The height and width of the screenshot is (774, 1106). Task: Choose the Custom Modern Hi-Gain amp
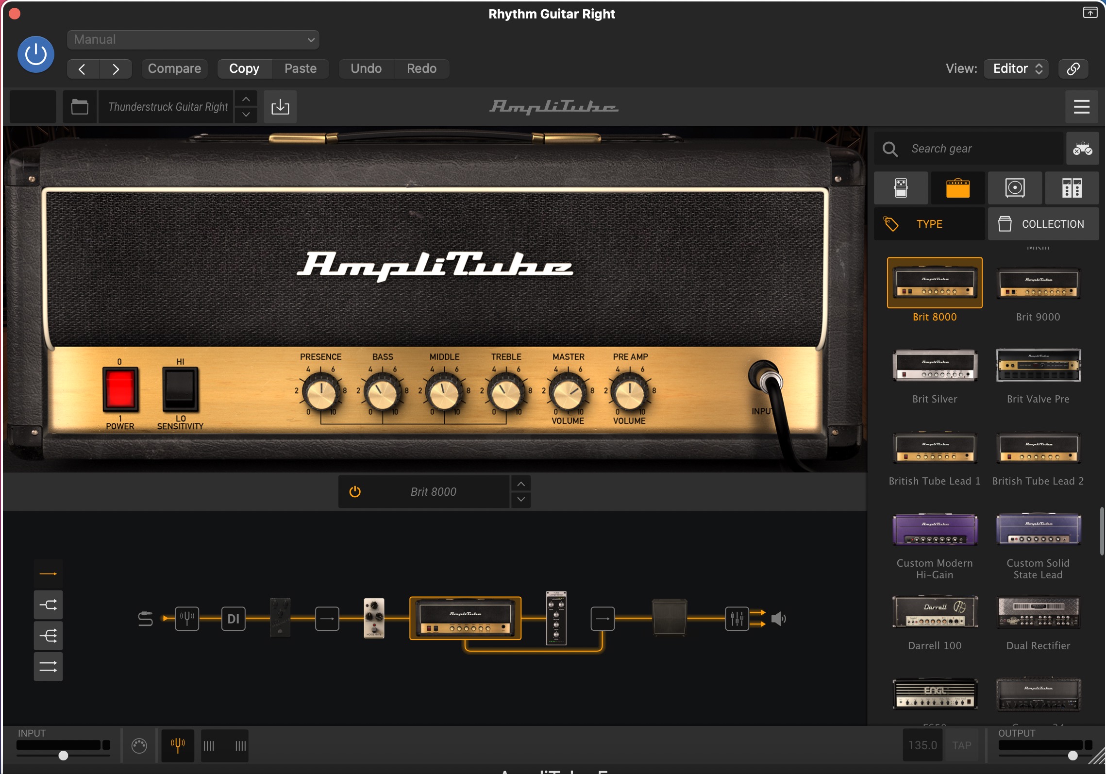(x=935, y=530)
